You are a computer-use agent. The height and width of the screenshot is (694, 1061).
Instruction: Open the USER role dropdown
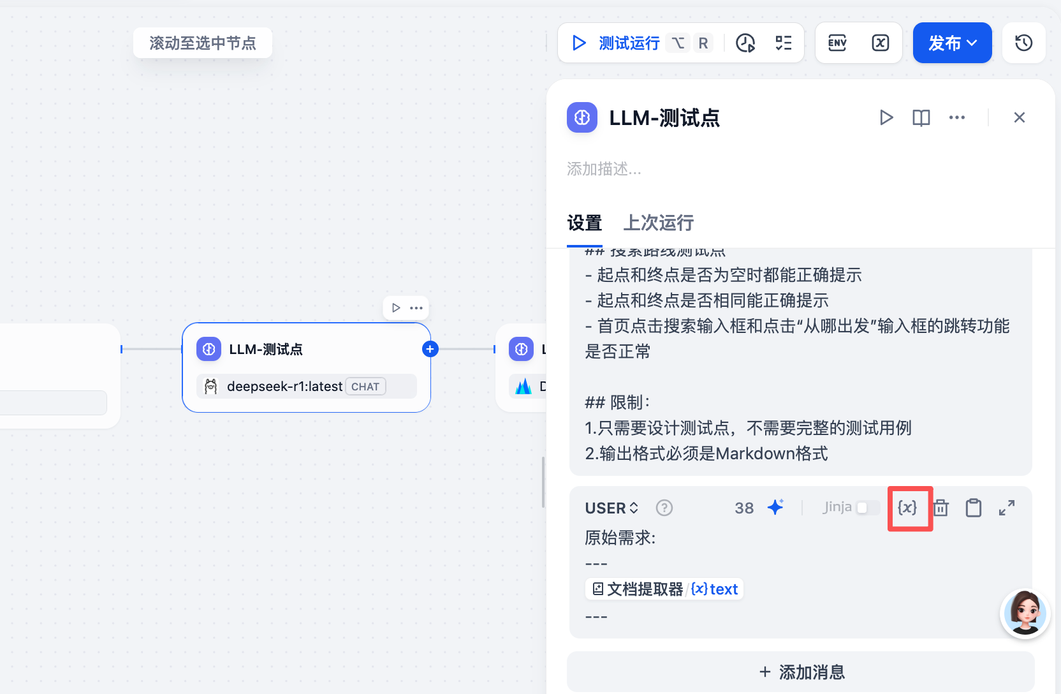click(x=612, y=508)
